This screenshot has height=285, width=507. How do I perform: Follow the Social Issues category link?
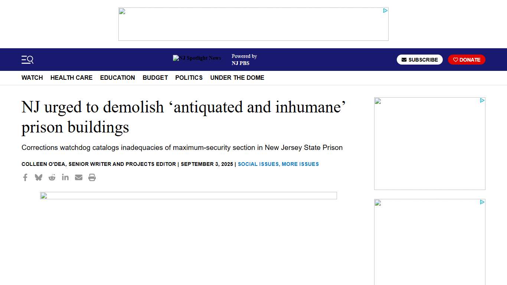click(258, 164)
